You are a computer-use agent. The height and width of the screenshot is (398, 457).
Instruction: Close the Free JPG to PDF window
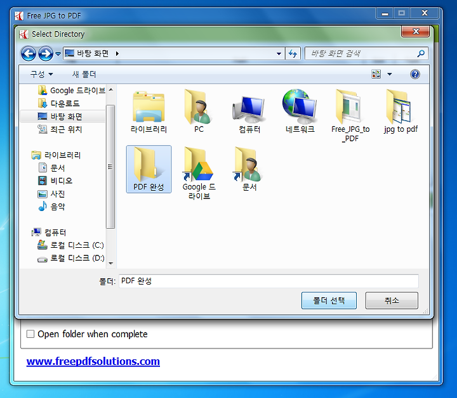425,13
